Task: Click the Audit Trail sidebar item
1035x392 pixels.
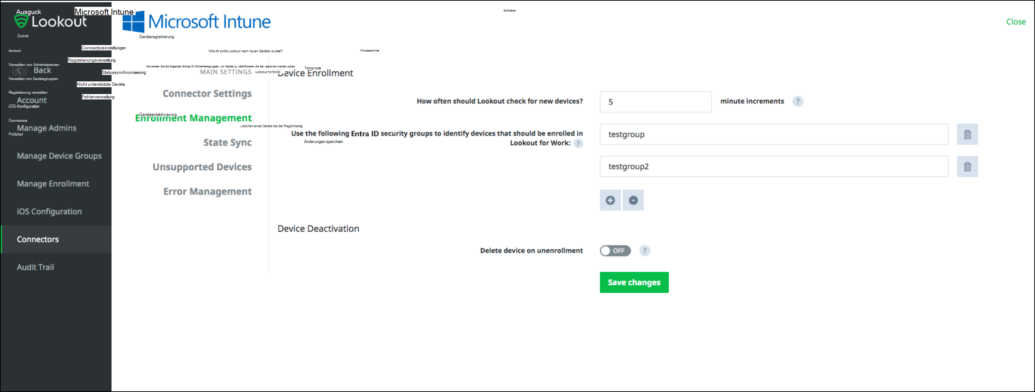Action: 35,267
